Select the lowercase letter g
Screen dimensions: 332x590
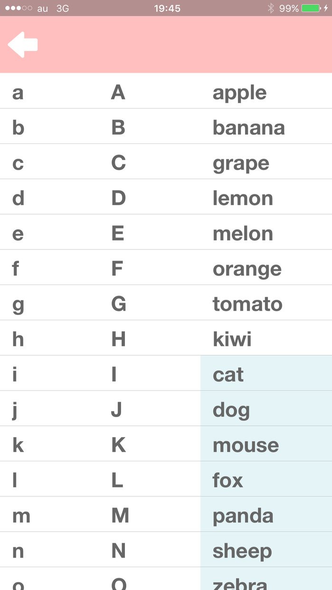tap(18, 305)
